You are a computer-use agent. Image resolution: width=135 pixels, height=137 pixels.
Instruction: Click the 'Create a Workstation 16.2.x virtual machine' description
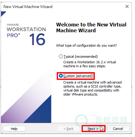click(x=90, y=64)
